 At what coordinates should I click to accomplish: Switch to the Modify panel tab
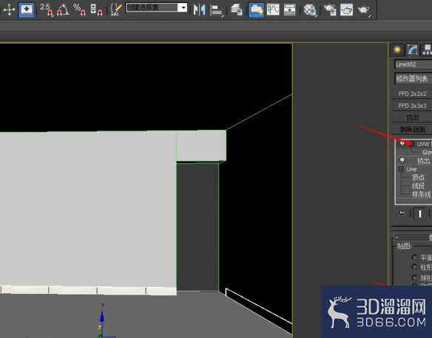[x=413, y=49]
